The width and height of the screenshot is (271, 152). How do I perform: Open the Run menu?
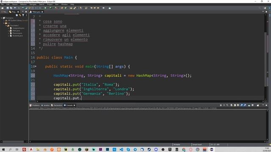pyautogui.click(x=57, y=4)
